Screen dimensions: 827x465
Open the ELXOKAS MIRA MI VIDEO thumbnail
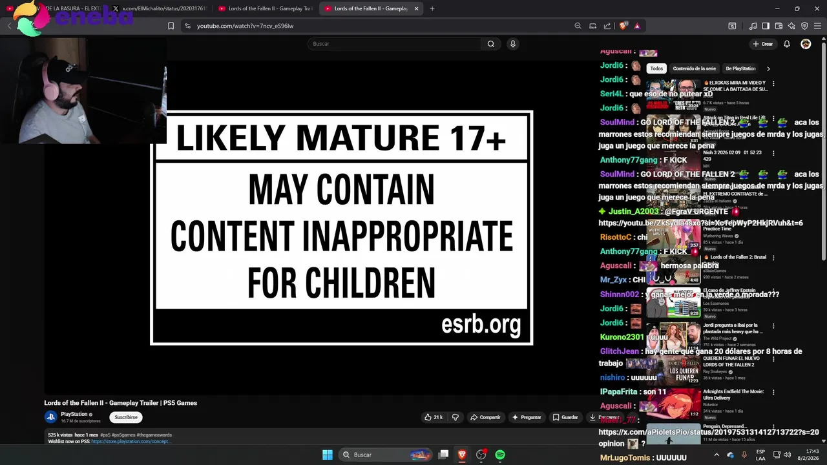[x=674, y=95]
